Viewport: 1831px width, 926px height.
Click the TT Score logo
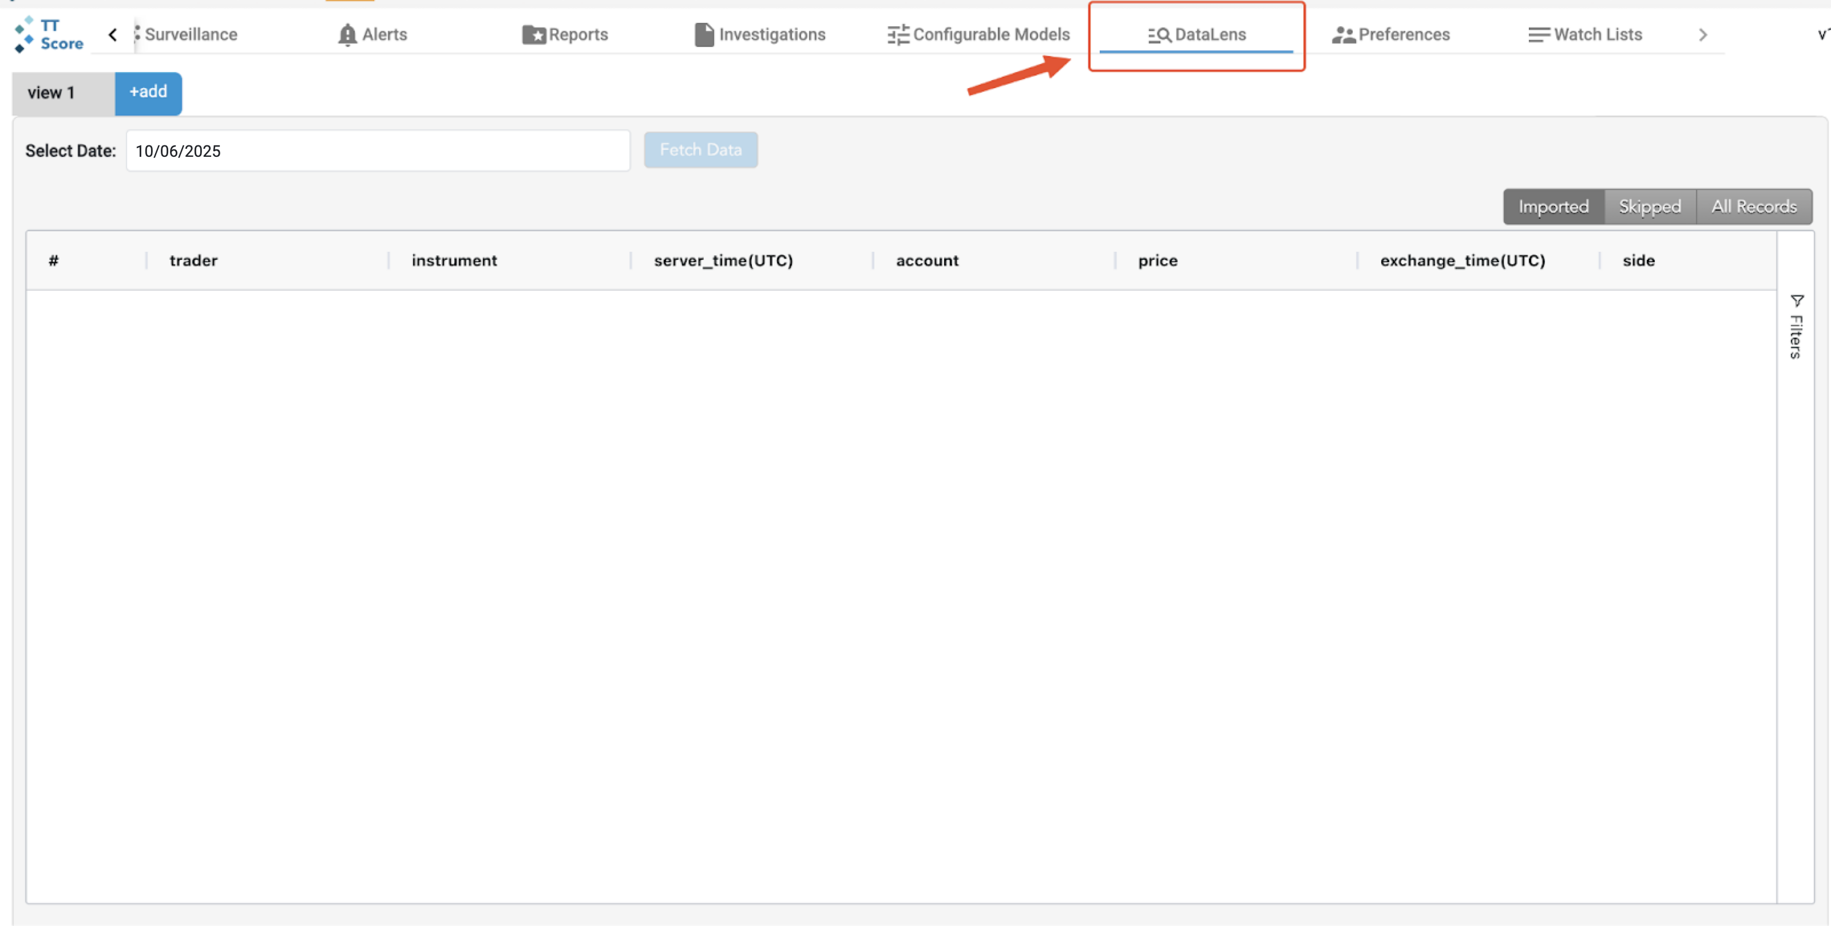(49, 34)
